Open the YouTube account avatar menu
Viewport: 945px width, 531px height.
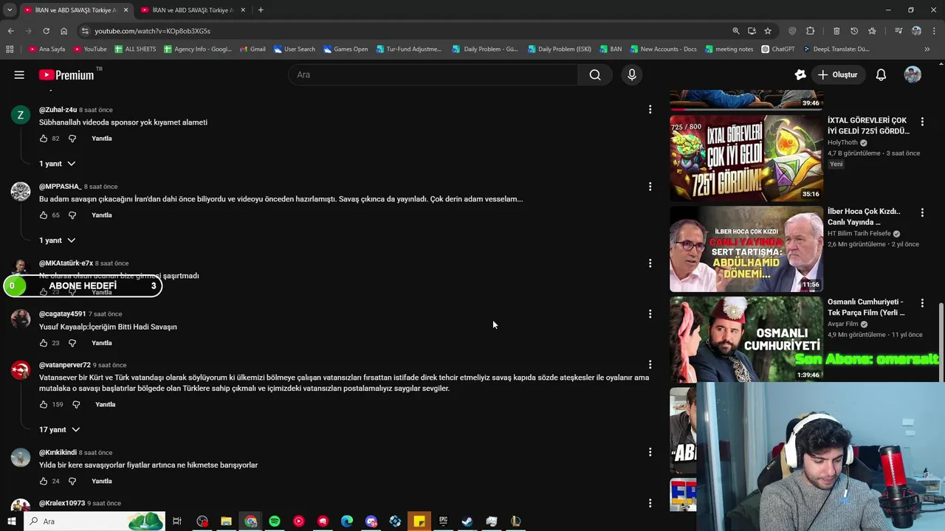[x=913, y=74]
